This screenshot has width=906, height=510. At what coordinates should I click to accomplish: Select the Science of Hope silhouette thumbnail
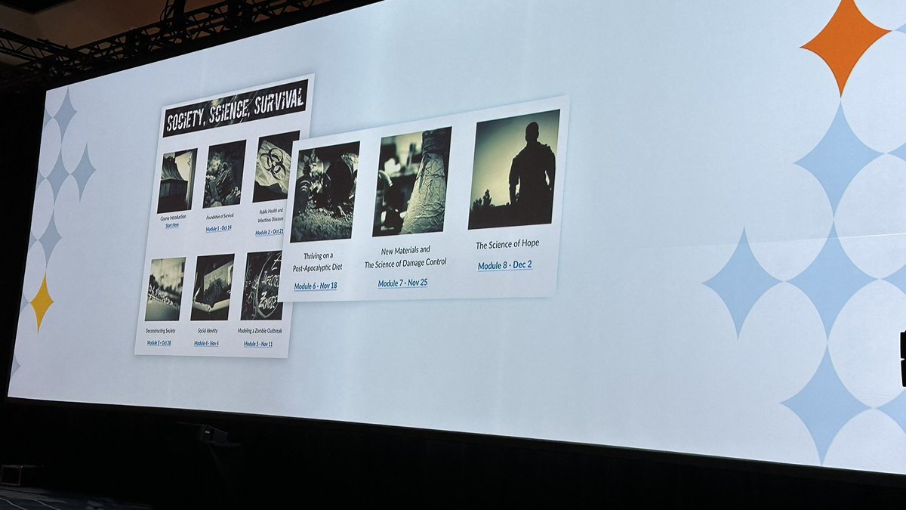(513, 169)
